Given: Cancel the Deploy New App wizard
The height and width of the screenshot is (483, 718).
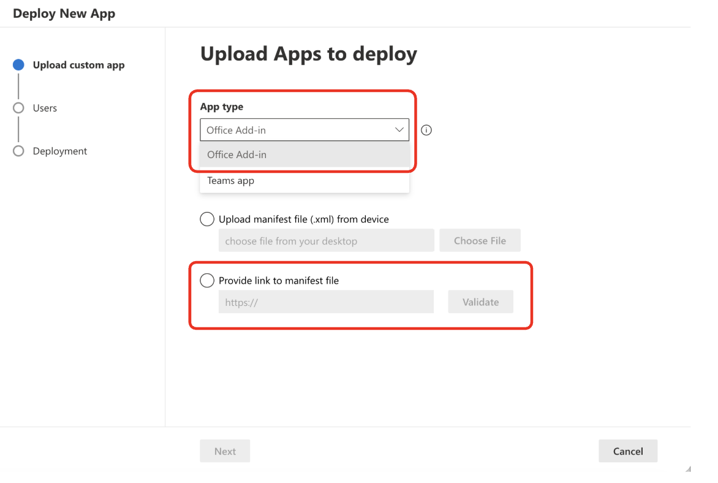Looking at the screenshot, I should [x=627, y=451].
